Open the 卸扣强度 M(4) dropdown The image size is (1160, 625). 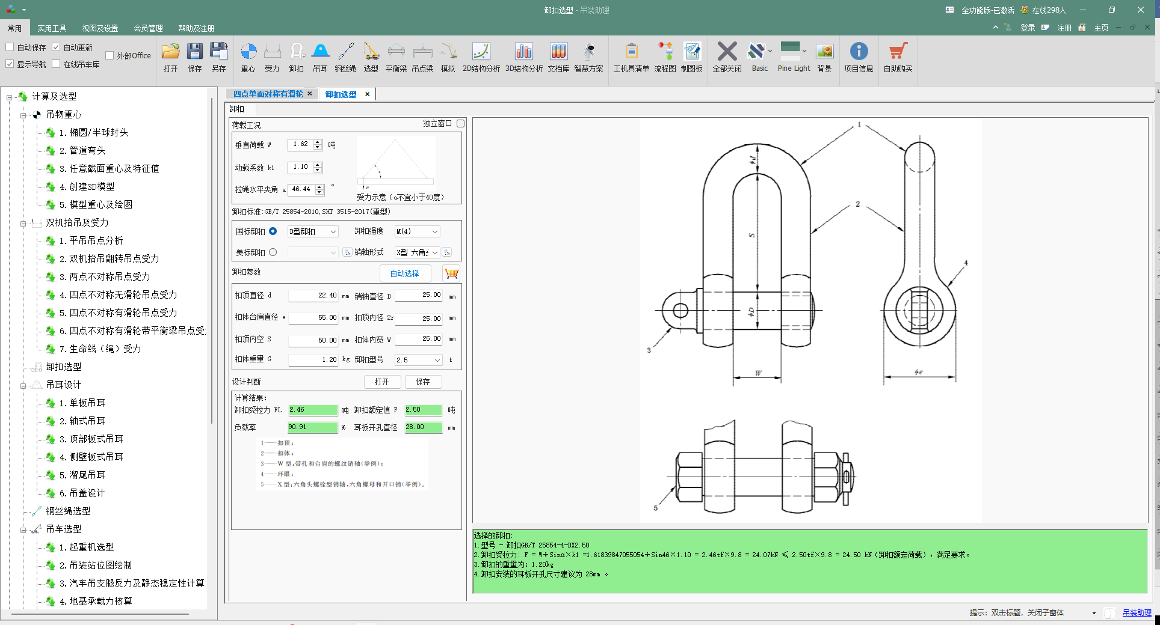418,231
